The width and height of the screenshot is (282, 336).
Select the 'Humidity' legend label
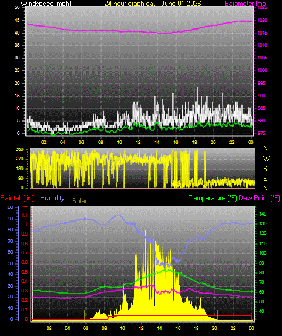pyautogui.click(x=52, y=198)
